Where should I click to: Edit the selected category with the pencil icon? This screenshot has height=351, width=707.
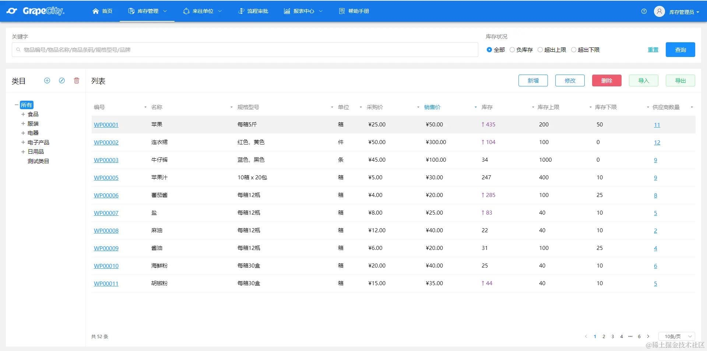pos(62,80)
